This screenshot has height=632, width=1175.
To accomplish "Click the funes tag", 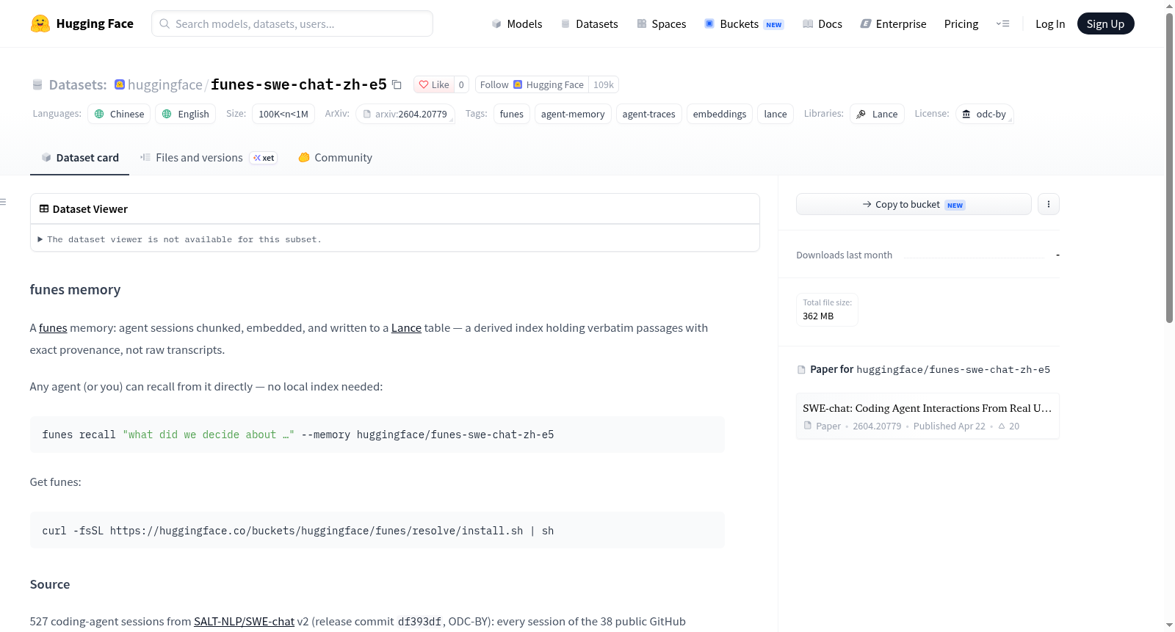I will tap(512, 114).
